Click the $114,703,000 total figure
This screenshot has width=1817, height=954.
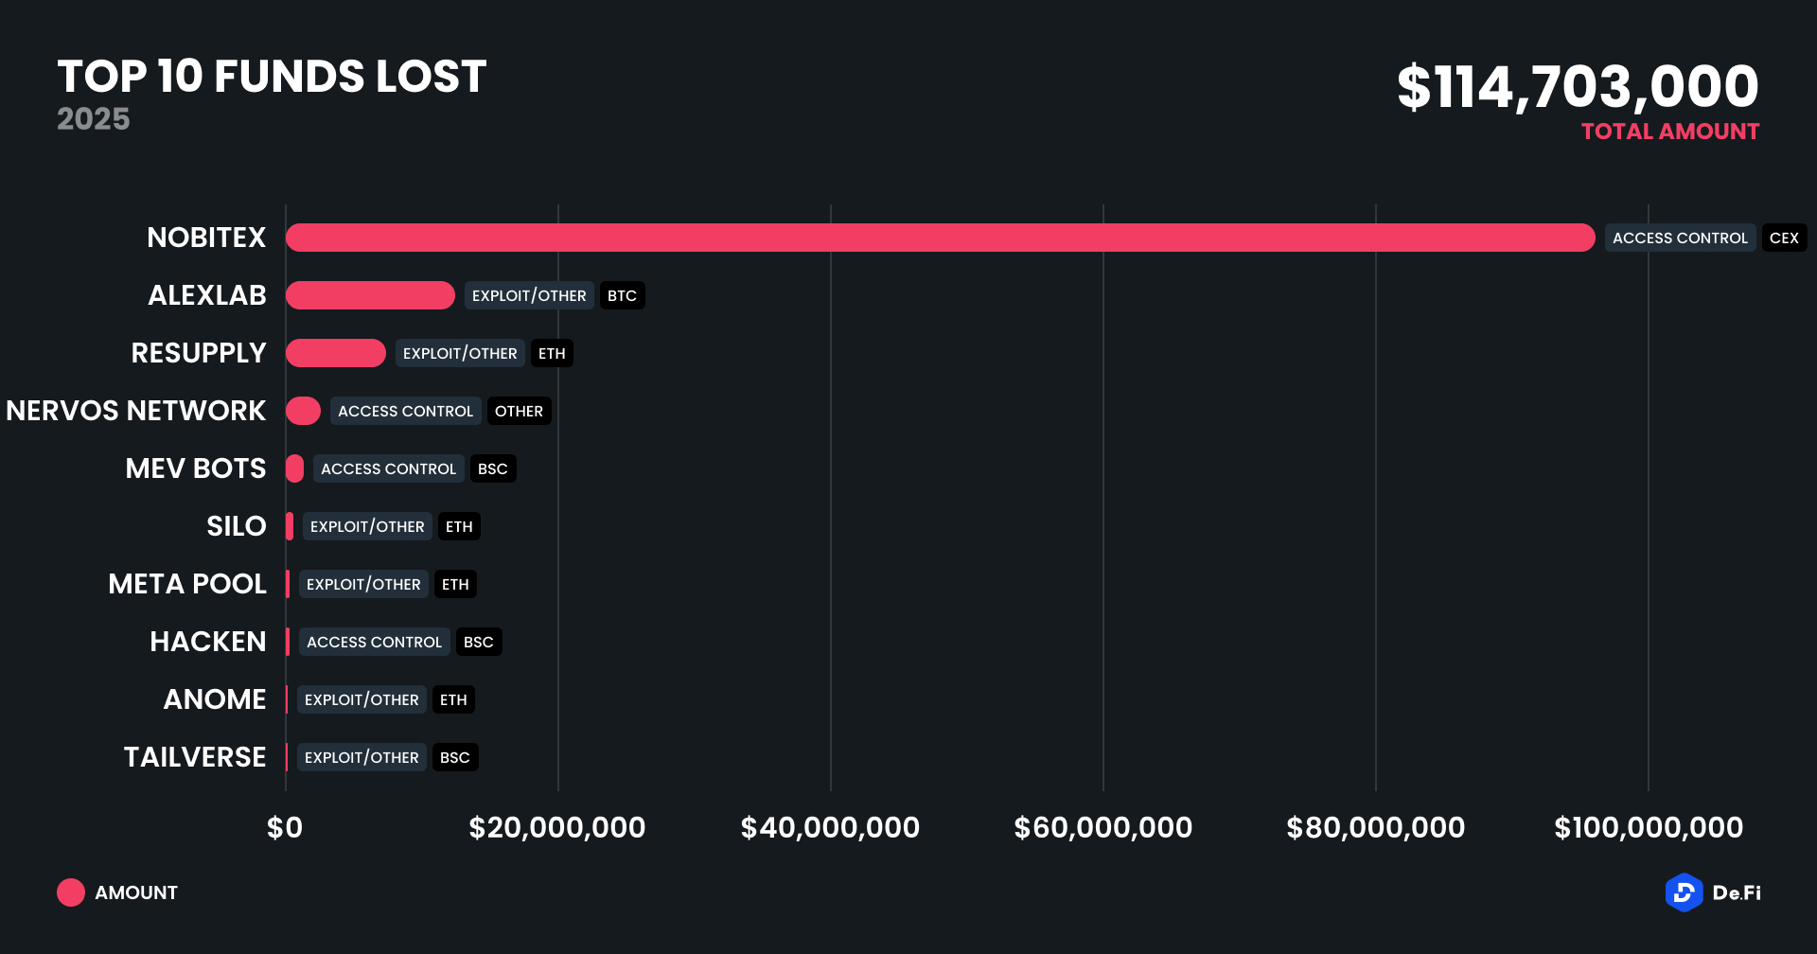[1578, 86]
